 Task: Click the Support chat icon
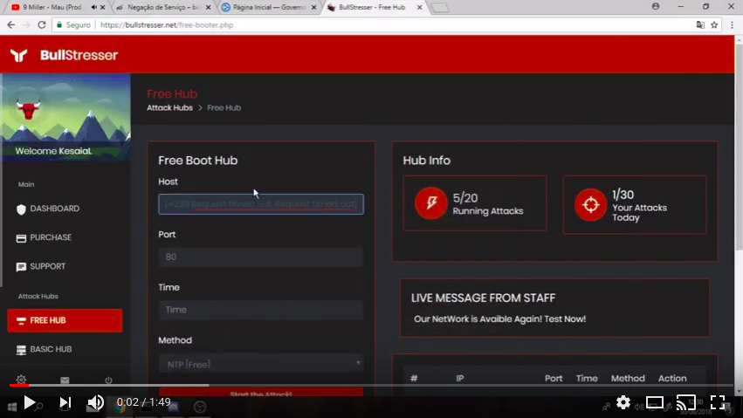(x=21, y=267)
